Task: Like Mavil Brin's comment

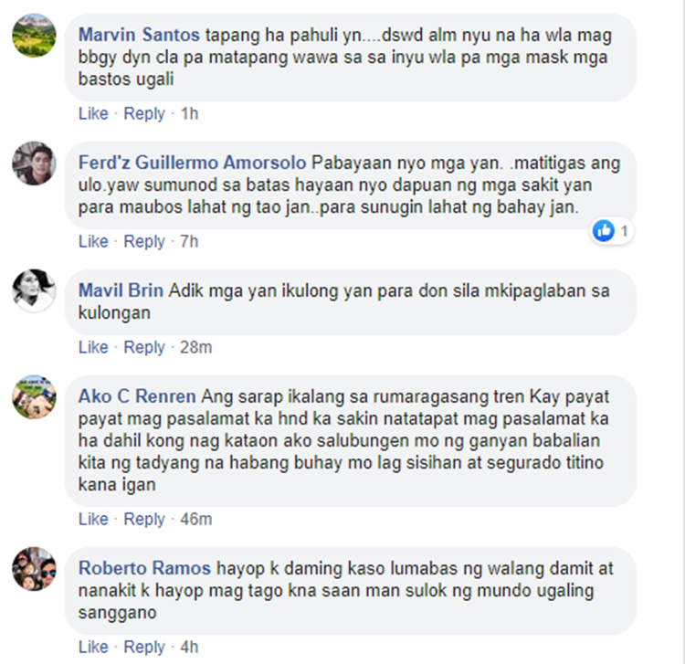Action: [x=93, y=347]
